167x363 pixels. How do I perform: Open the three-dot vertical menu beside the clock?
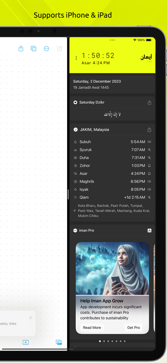(x=76, y=58)
